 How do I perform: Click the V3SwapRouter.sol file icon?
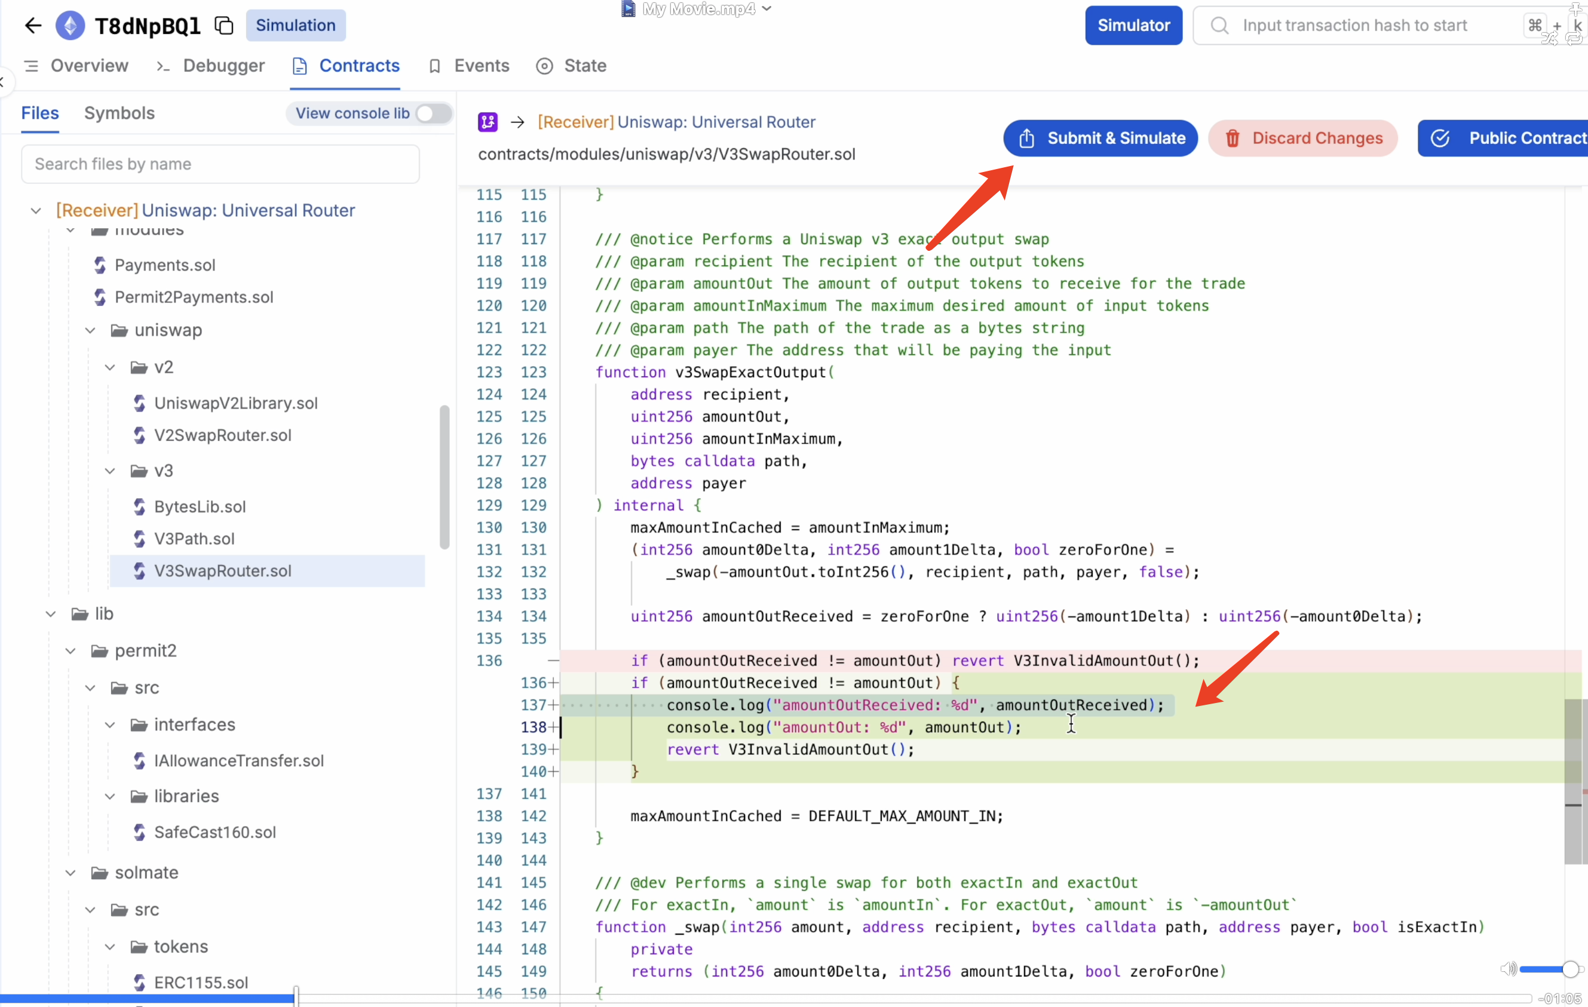(139, 571)
